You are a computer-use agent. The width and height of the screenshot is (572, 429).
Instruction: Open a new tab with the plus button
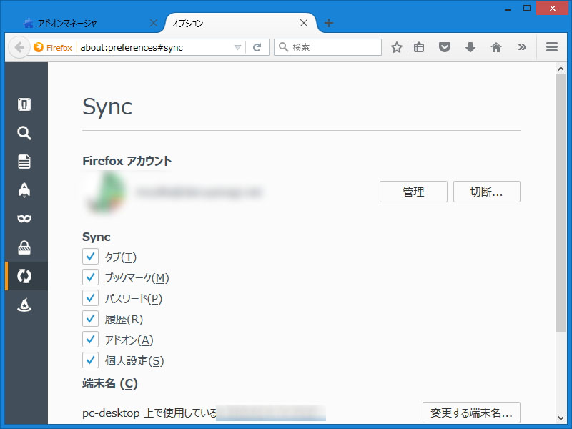point(328,23)
